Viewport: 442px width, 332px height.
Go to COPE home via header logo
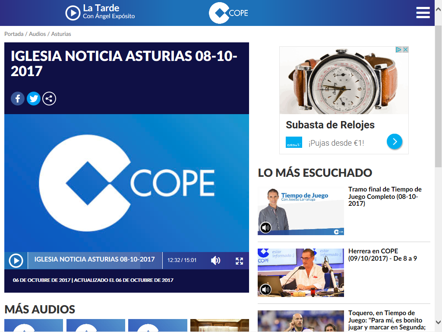coord(229,13)
